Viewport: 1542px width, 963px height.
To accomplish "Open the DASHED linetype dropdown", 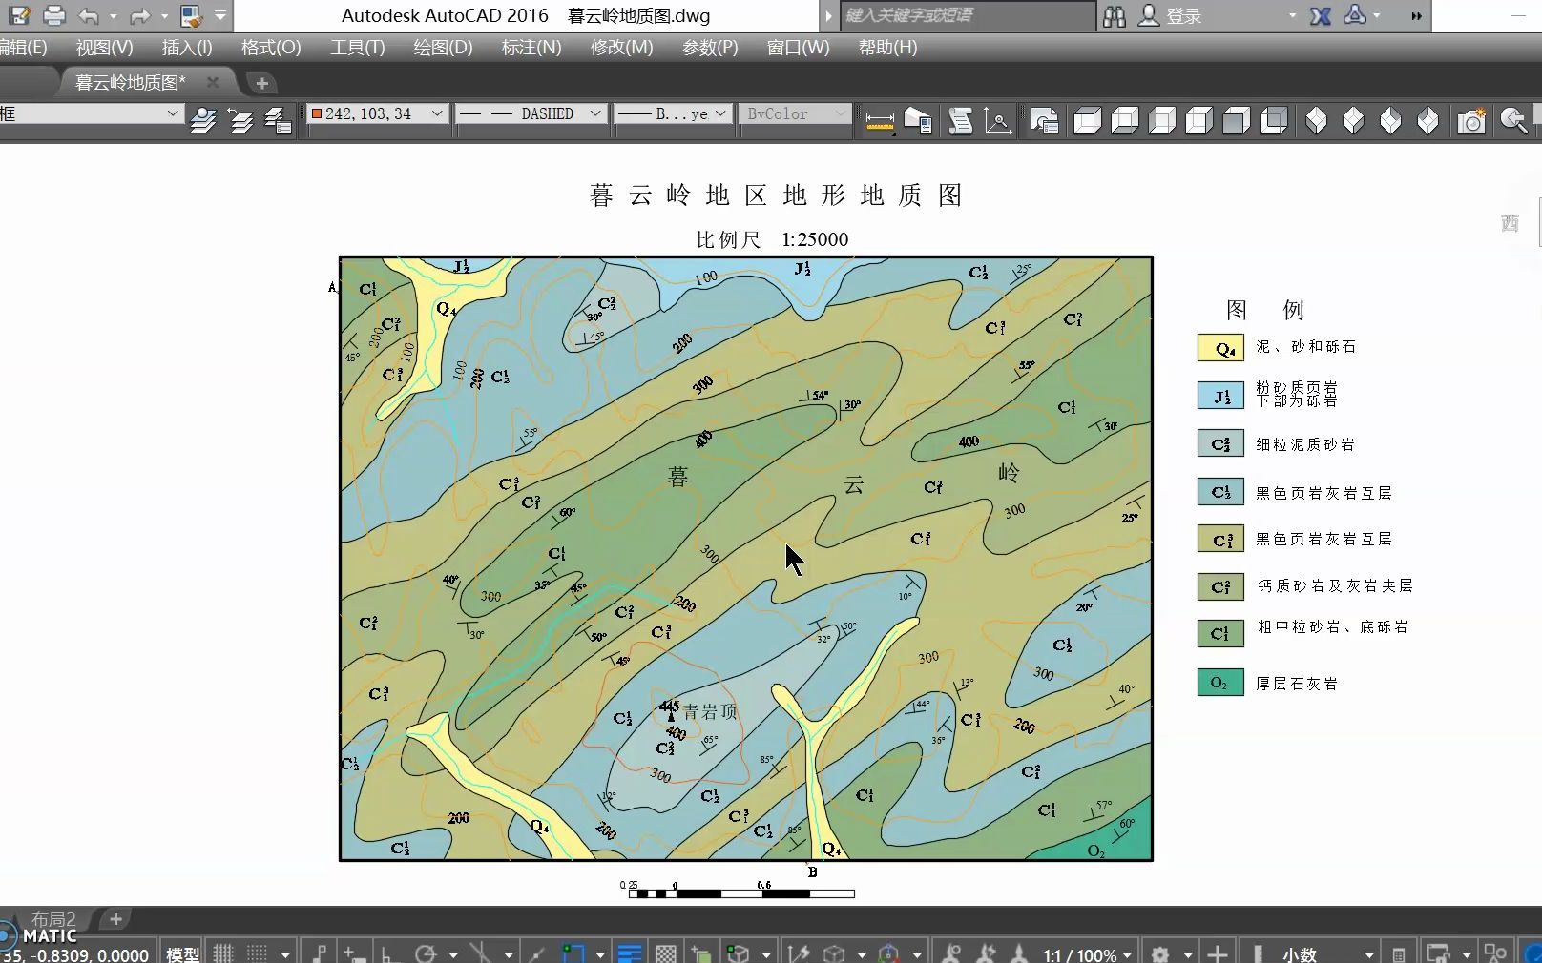I will pos(531,113).
